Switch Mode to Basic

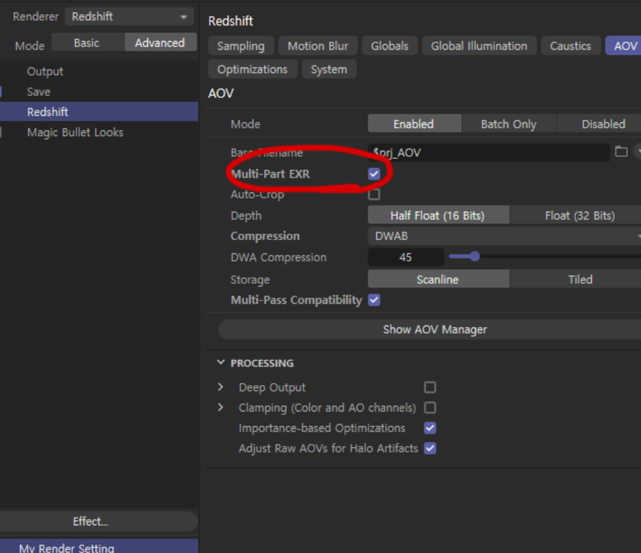point(88,43)
